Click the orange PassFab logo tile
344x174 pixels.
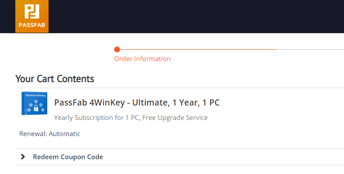[32, 16]
